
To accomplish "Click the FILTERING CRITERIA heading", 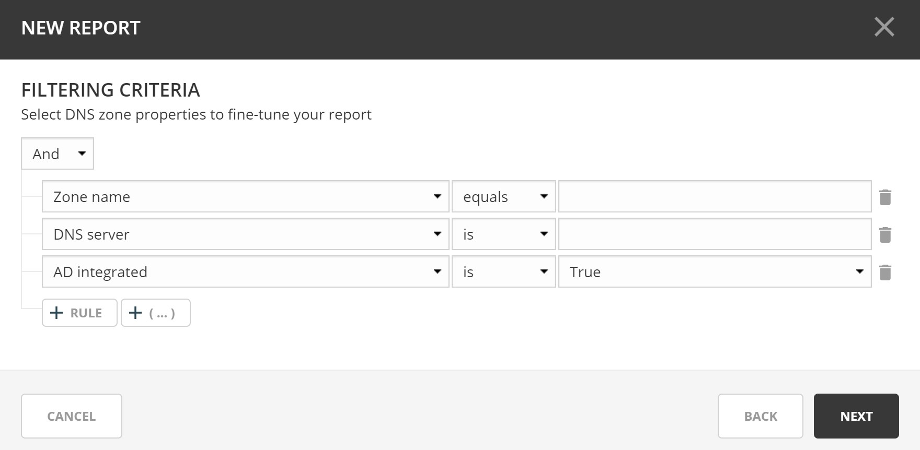I will 110,90.
